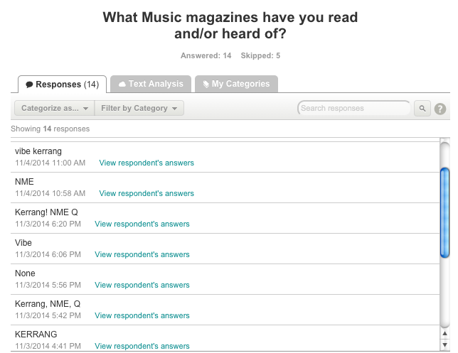Select the 'KERRANG' response text

36,335
